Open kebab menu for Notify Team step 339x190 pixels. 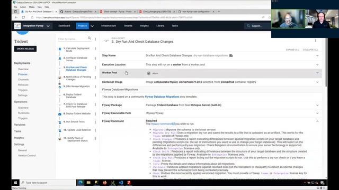[95, 139]
